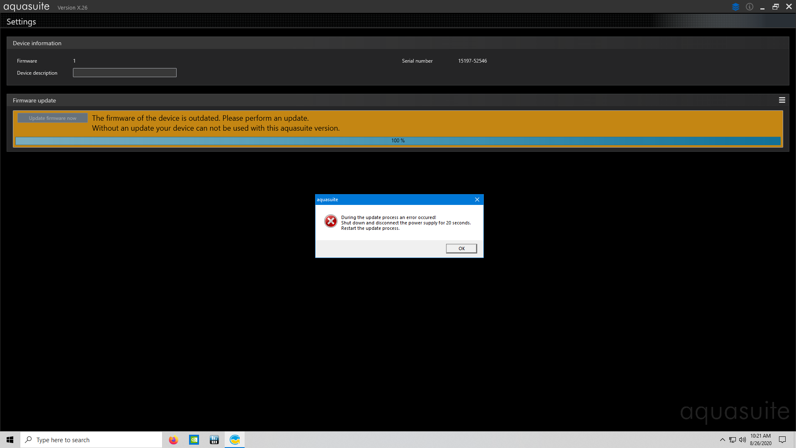This screenshot has height=448, width=796.
Task: Click the Device description input field
Action: (124, 73)
